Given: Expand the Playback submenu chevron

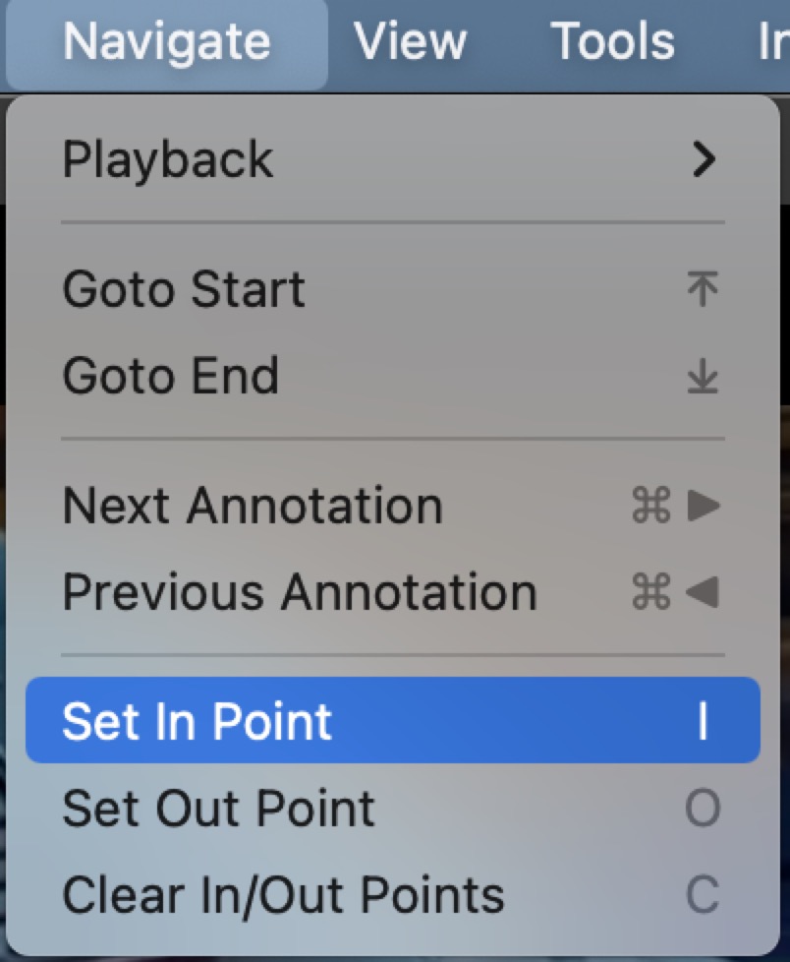Looking at the screenshot, I should [704, 157].
